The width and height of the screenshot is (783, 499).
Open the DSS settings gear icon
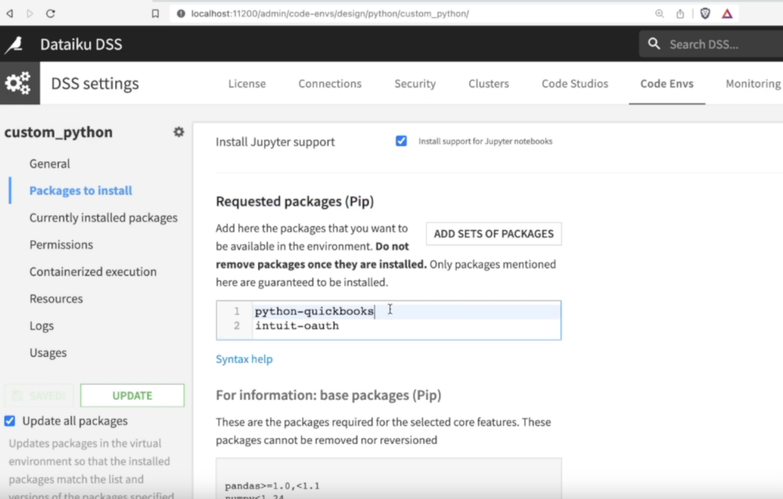tap(18, 83)
